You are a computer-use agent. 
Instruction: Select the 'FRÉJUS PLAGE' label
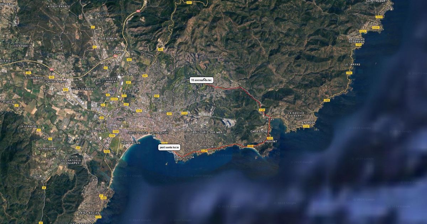pos(137,133)
